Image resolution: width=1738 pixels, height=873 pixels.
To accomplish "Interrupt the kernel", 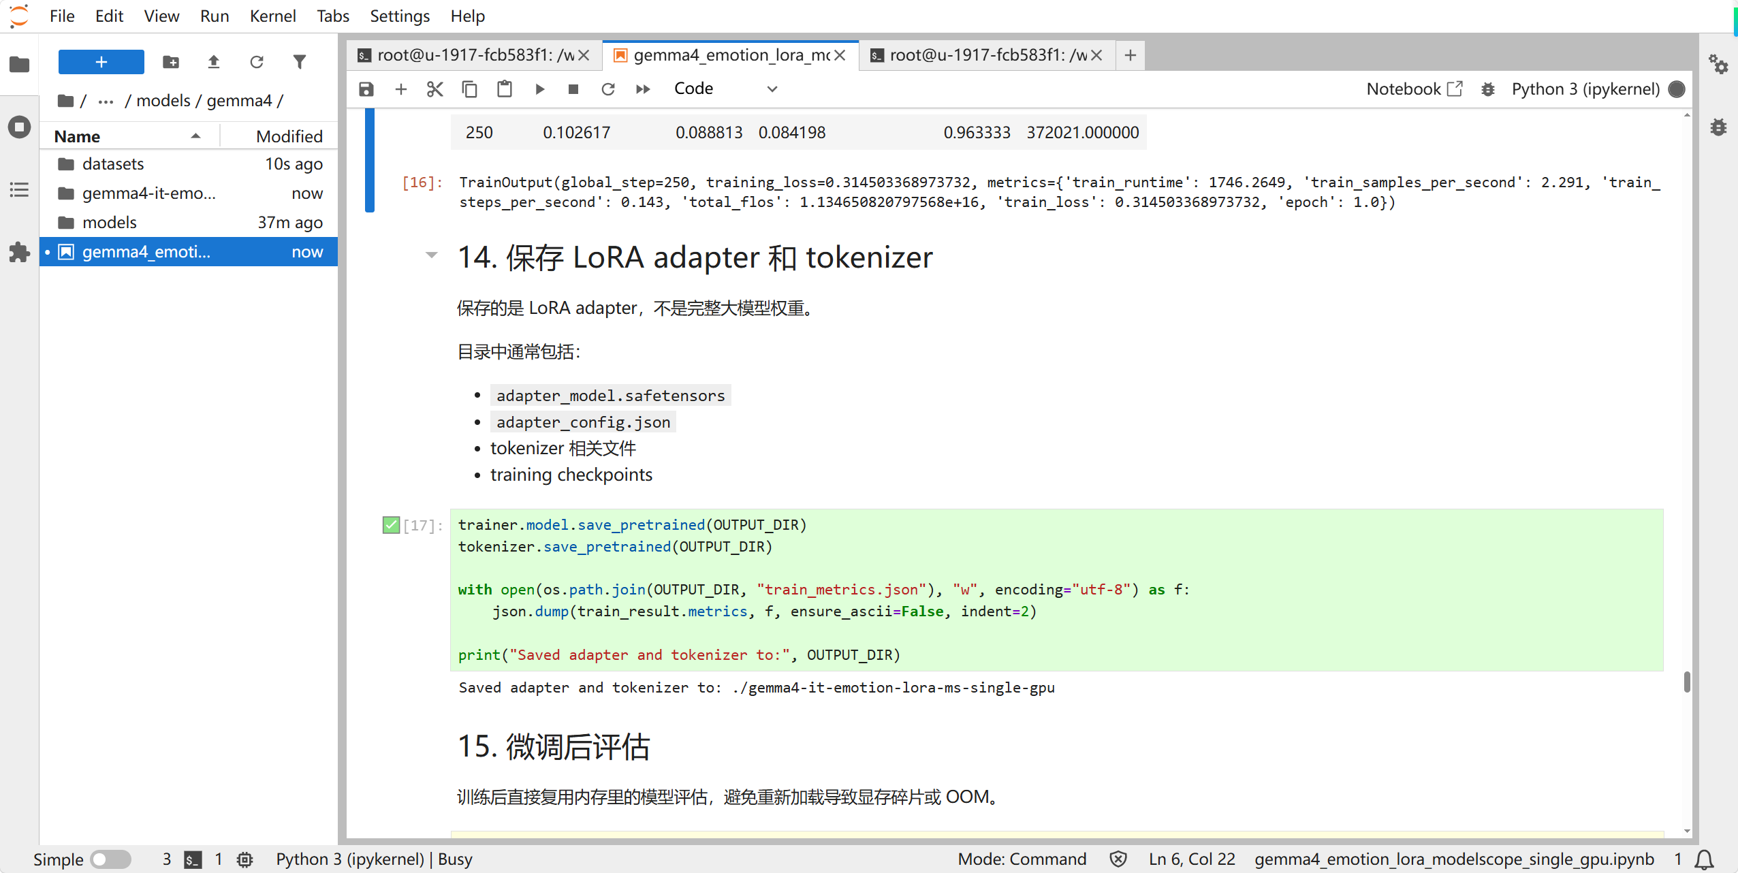I will point(573,89).
